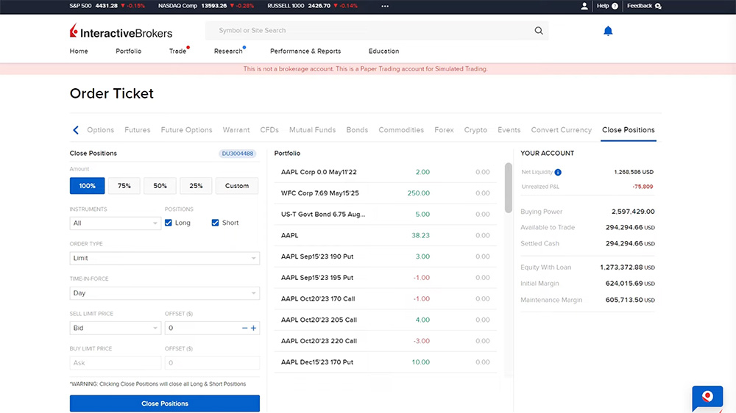Select the AAPL Corp 0.0 May11'22 row
This screenshot has width=736, height=413.
[x=386, y=172]
